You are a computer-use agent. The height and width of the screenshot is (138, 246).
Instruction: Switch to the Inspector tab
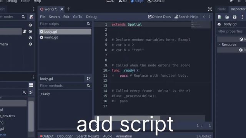coord(238,9)
